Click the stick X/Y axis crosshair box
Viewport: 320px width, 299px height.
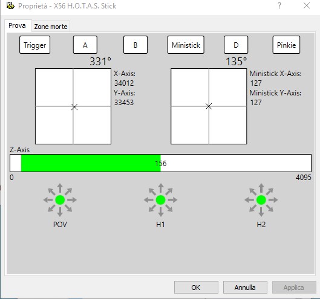tap(73, 106)
